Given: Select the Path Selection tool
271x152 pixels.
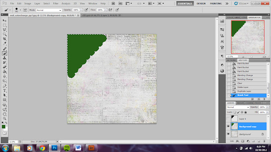Looking at the screenshot, I should pyautogui.click(x=5, y=95).
